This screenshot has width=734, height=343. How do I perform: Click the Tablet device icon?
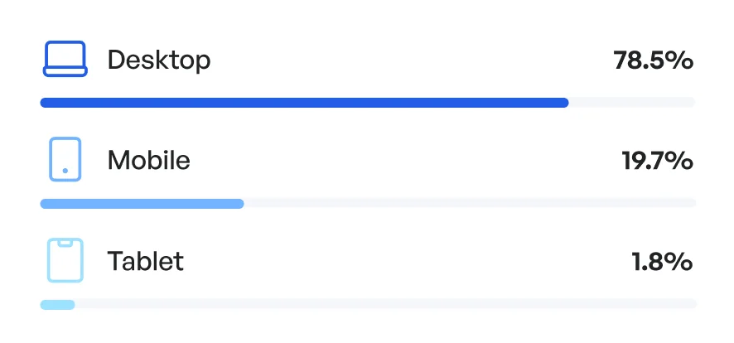click(65, 261)
